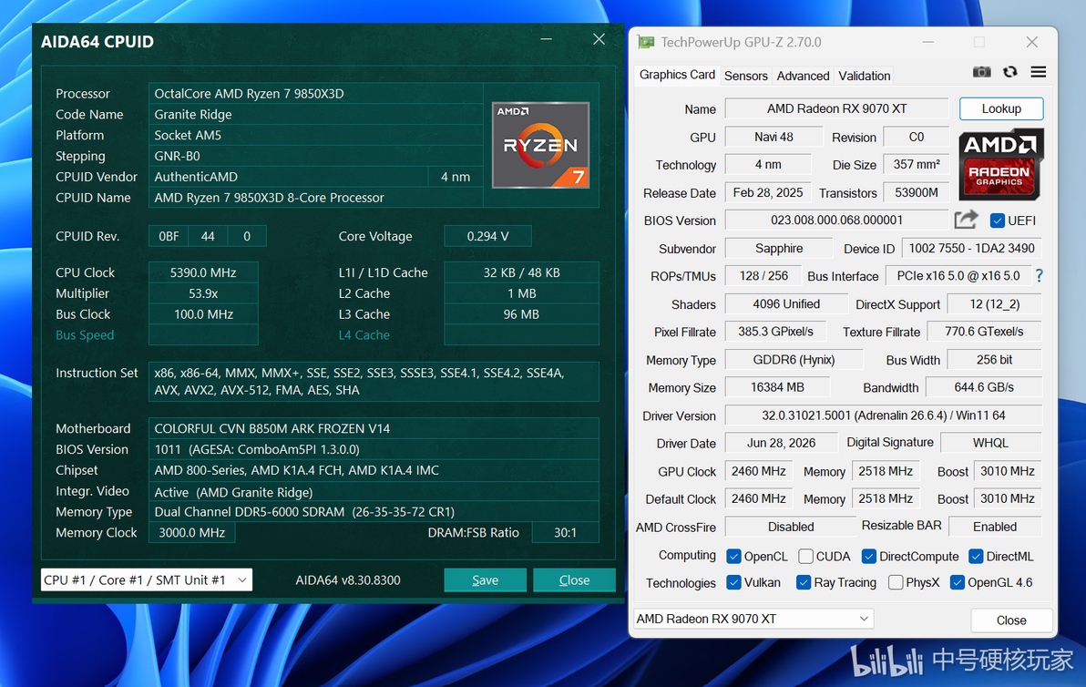Click the Save button in AIDA64
Image resolution: width=1086 pixels, height=687 pixels.
485,579
